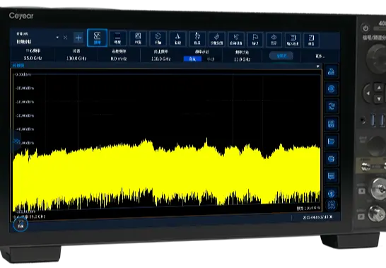Click the third toolbar icon, the bandwidth square
386x268 pixels.
(x=138, y=38)
